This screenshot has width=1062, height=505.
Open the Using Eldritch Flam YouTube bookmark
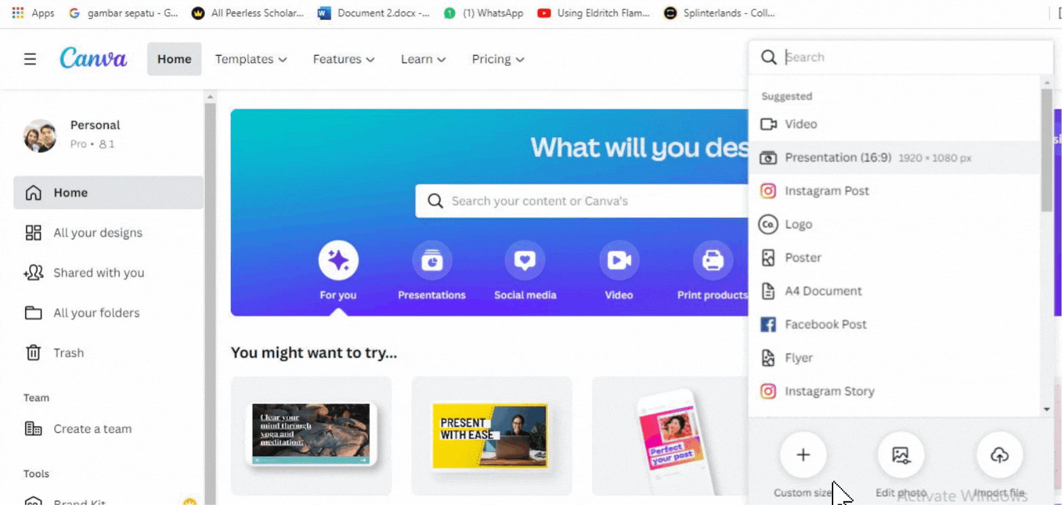click(593, 13)
